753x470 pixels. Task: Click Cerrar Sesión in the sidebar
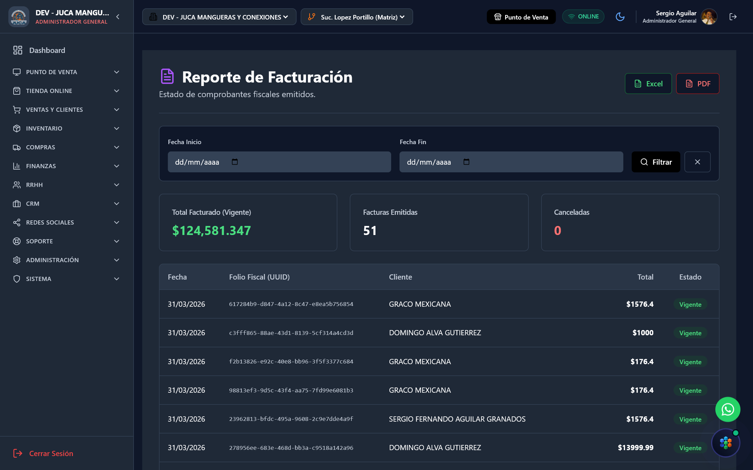click(43, 453)
